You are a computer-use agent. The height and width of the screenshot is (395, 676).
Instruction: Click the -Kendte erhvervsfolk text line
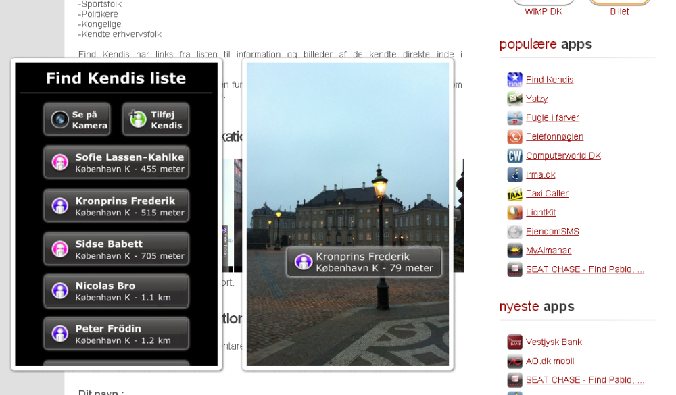[x=120, y=34]
